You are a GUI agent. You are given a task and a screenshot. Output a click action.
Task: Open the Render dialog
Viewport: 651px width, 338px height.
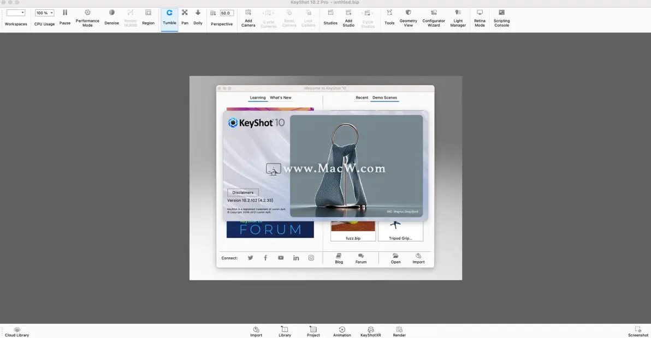pyautogui.click(x=399, y=332)
